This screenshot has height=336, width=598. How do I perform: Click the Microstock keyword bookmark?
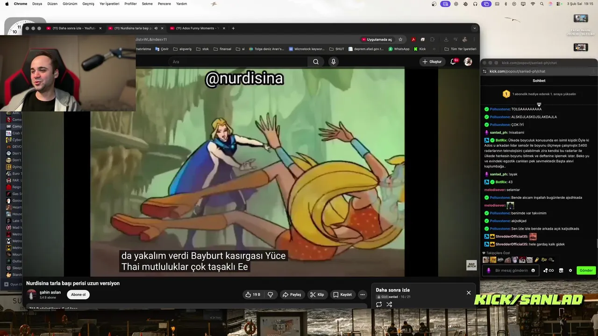click(306, 49)
